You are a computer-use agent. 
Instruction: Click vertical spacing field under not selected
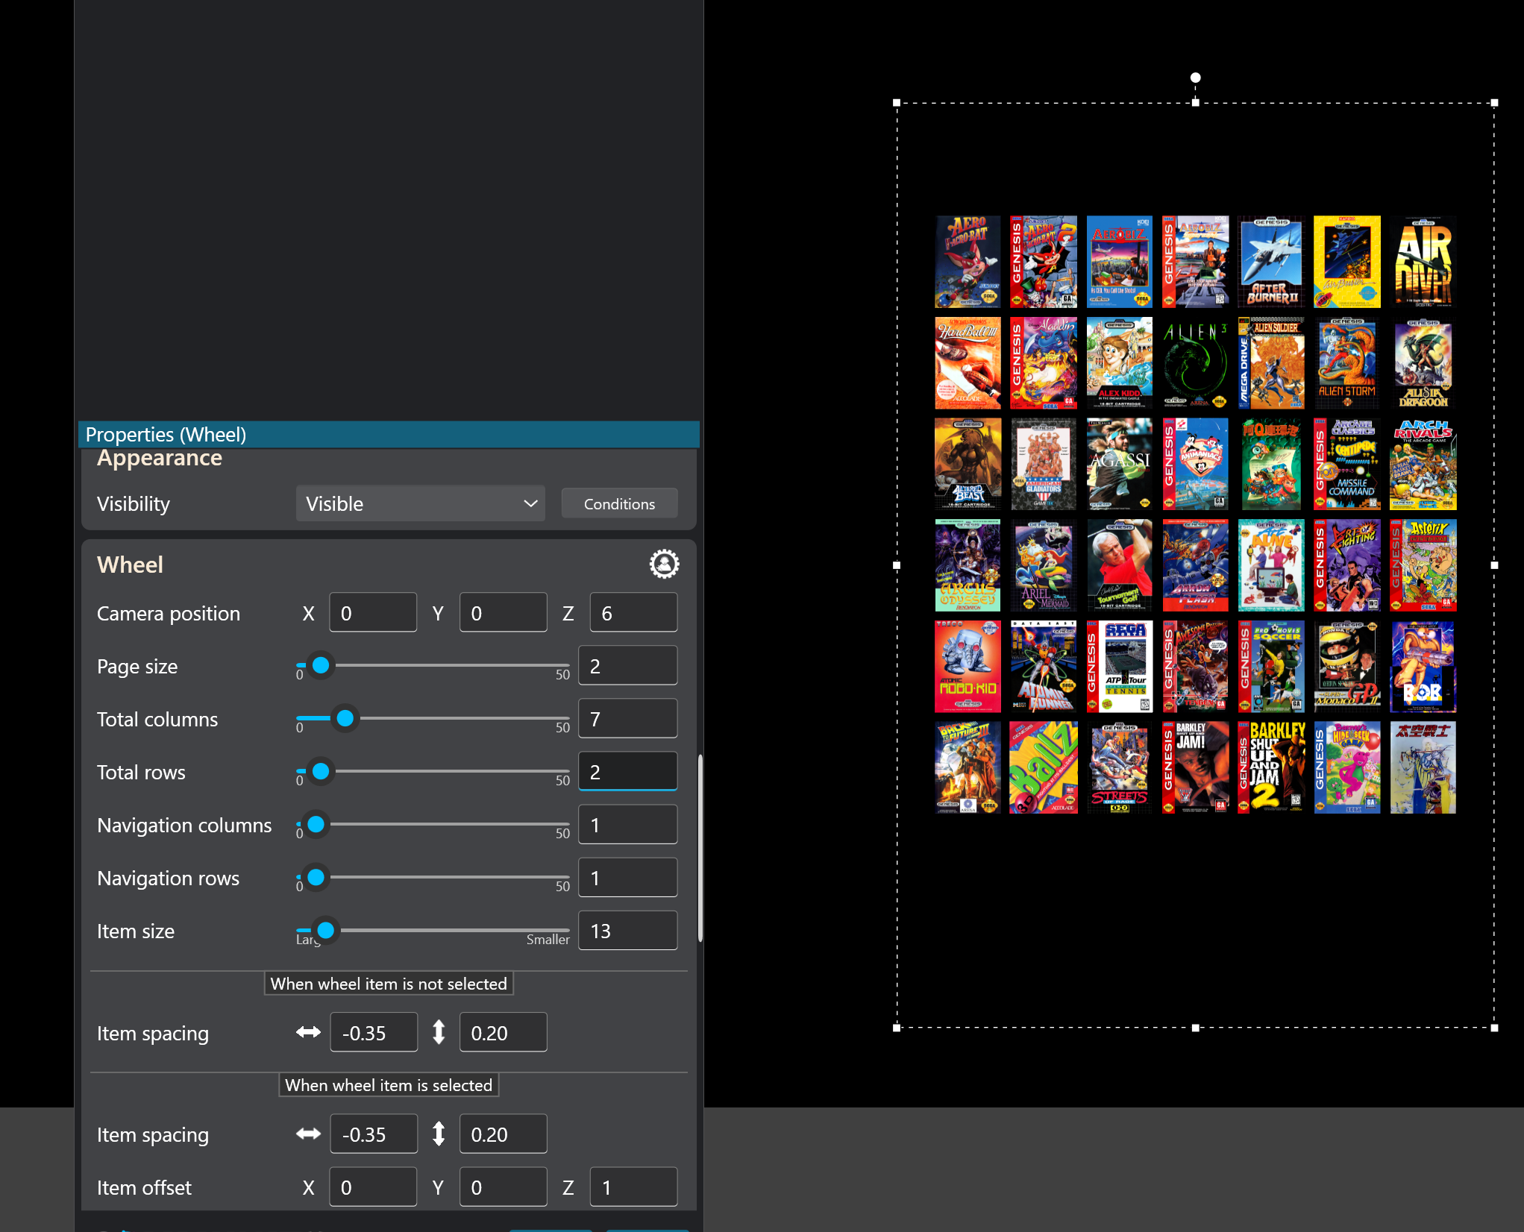504,1033
